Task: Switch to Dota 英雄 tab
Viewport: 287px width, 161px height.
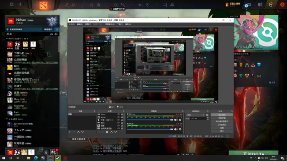Action: 70,5
